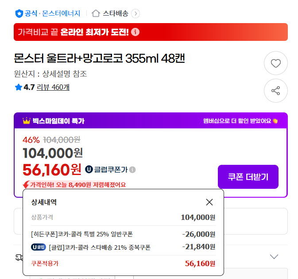Viewport: 298px width, 279px height.
Task: Click the info icon beside 클럽쿠폰가
Action: tap(132, 170)
